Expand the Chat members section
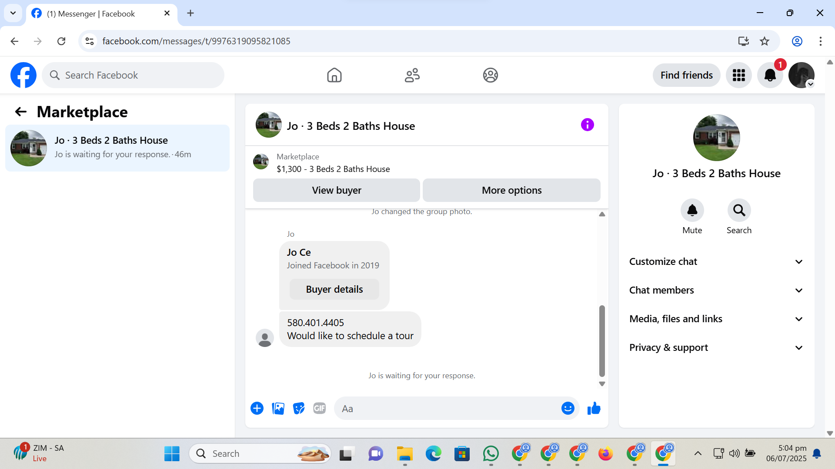 pyautogui.click(x=716, y=290)
